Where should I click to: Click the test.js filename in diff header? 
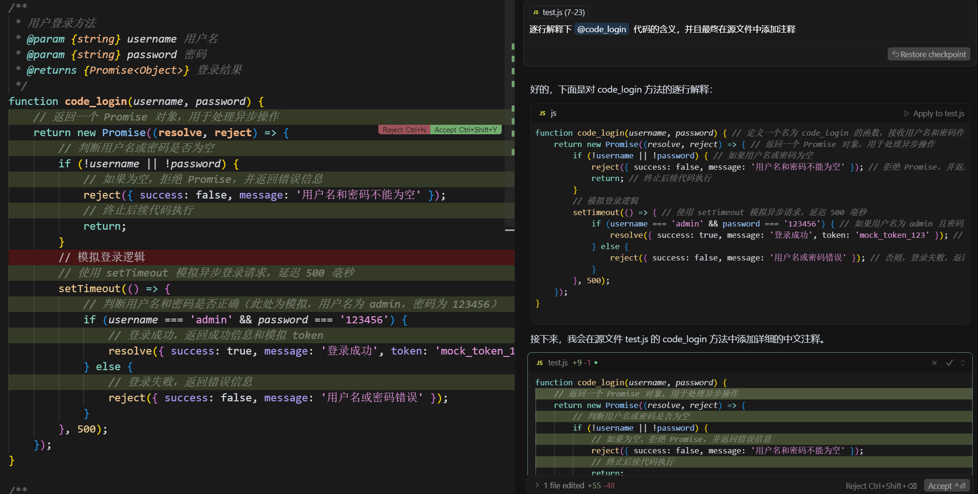558,363
